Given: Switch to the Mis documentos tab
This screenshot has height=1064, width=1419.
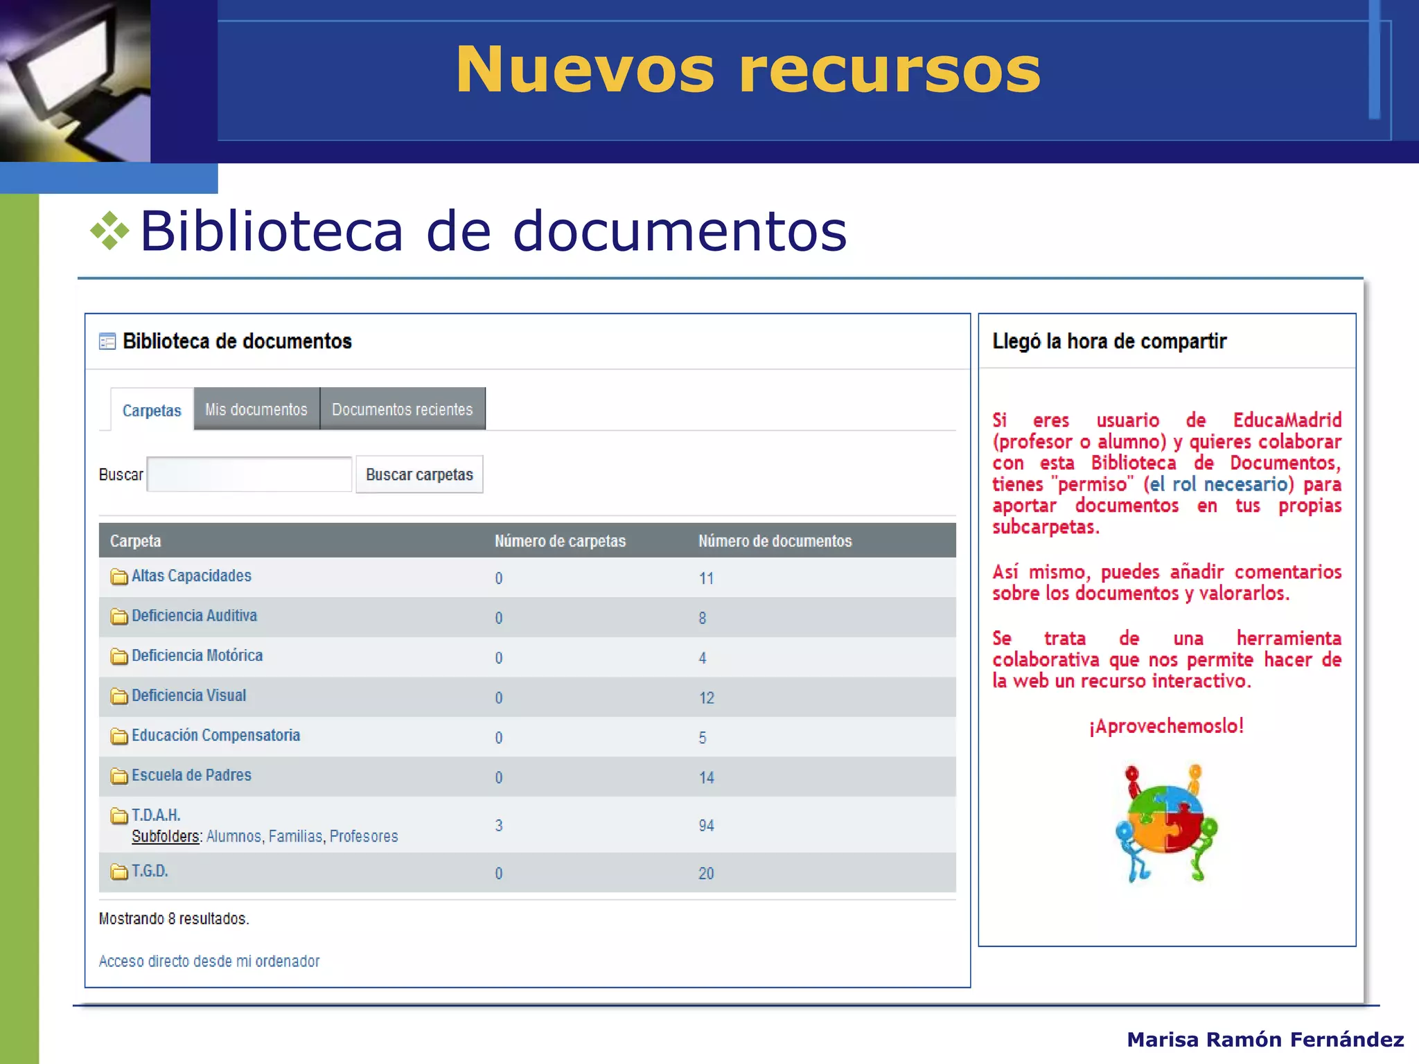Looking at the screenshot, I should point(256,409).
